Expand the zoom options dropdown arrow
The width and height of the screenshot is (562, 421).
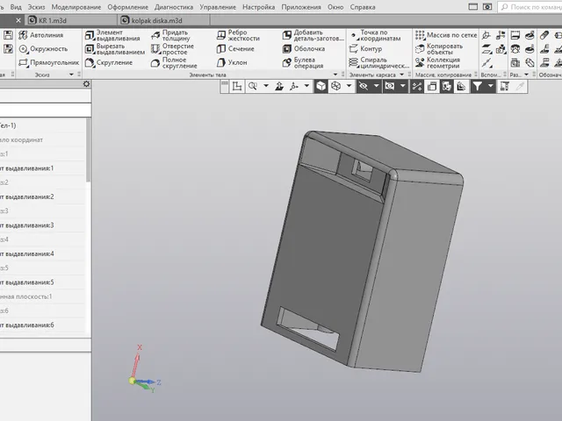(x=266, y=86)
